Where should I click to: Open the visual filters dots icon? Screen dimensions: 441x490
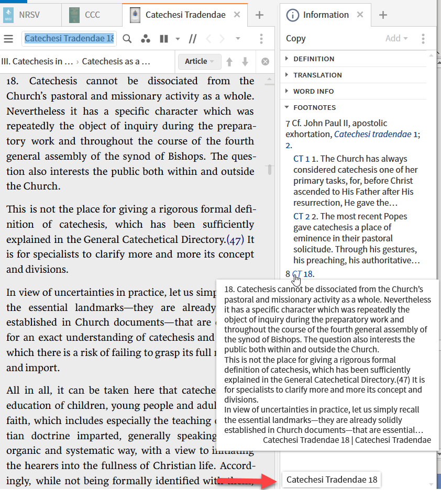pyautogui.click(x=145, y=39)
